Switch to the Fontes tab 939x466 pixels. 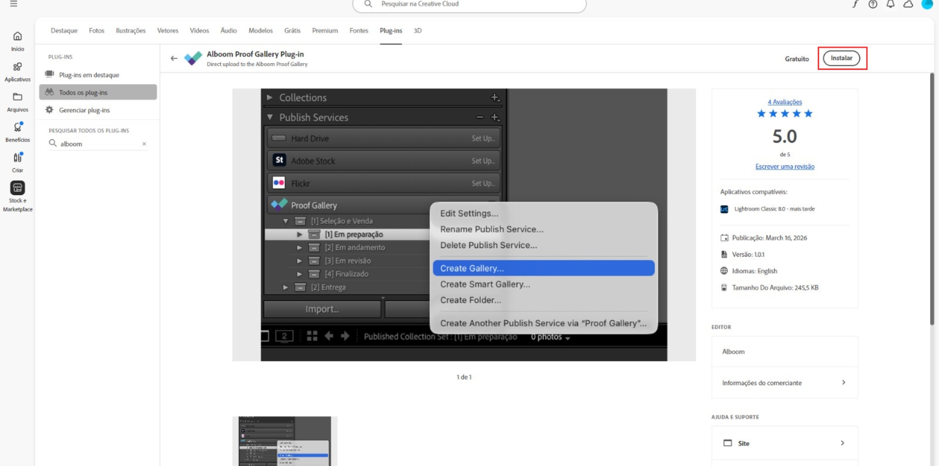[358, 31]
